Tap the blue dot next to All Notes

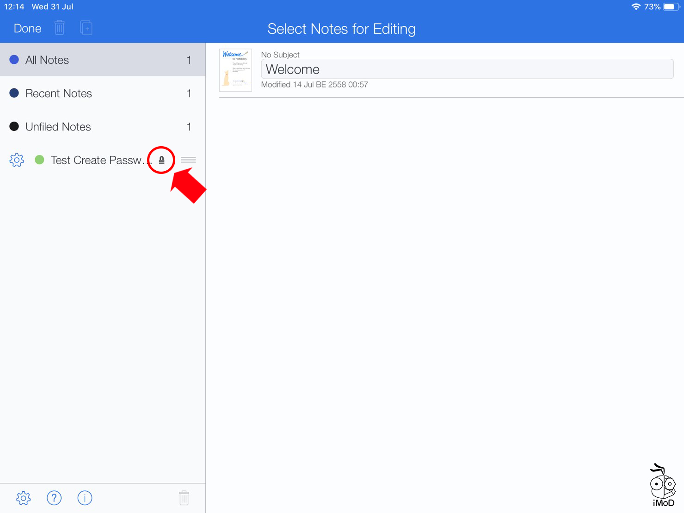pos(14,59)
